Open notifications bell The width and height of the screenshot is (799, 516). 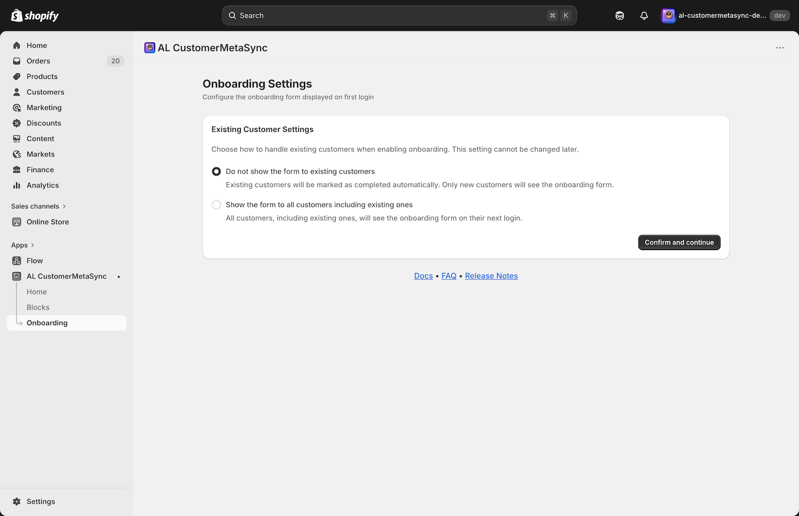tap(644, 16)
